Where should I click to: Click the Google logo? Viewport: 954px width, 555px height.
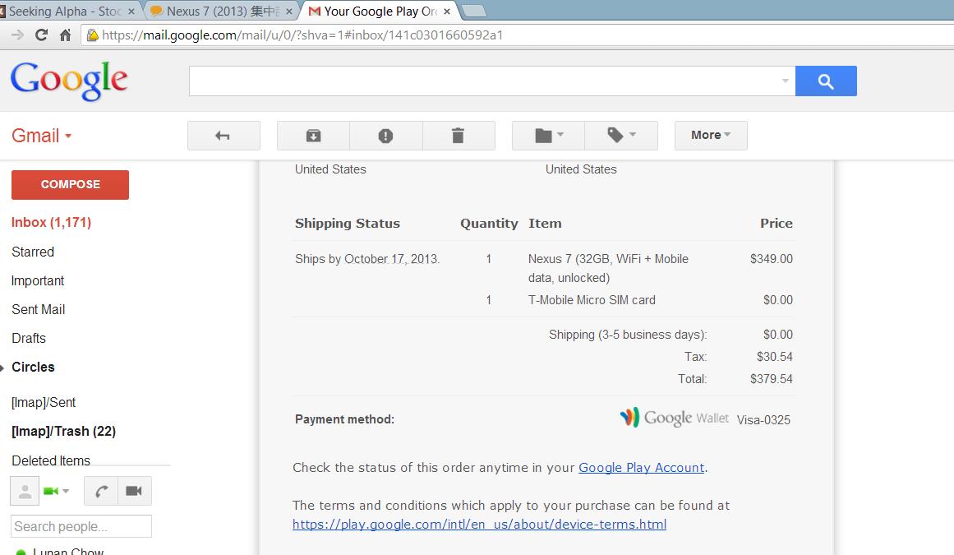(x=69, y=81)
